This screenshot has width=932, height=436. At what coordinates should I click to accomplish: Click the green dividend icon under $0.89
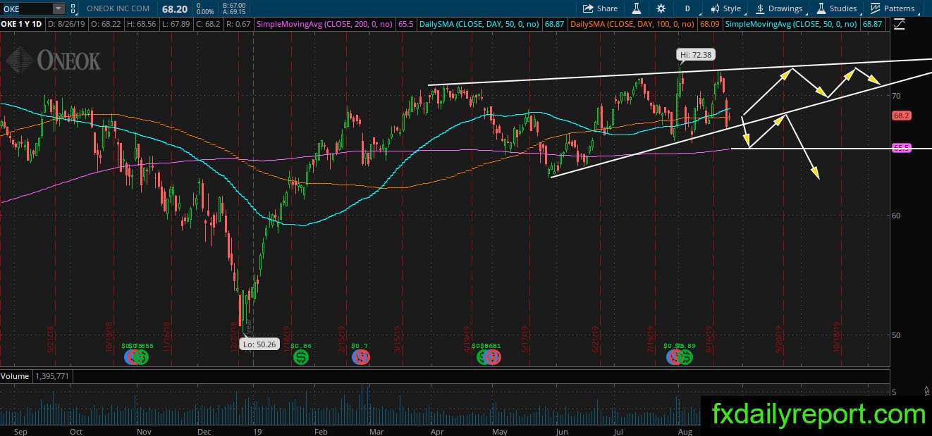pos(685,357)
